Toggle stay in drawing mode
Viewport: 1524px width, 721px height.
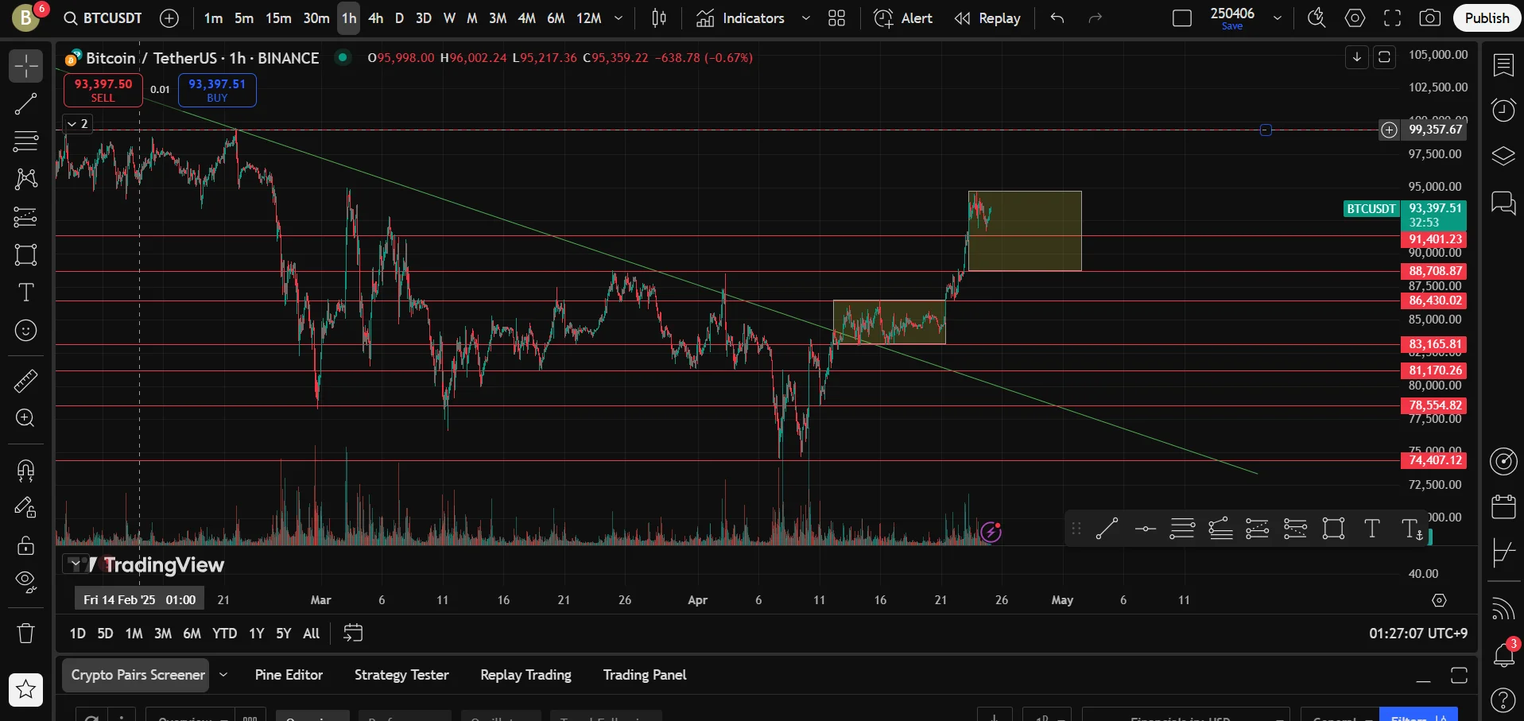(x=25, y=508)
